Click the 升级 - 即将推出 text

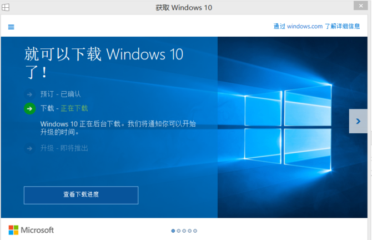64,148
